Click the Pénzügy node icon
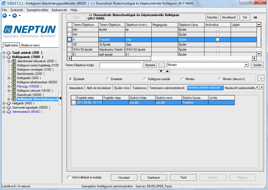This screenshot has height=190, width=268. (14, 86)
